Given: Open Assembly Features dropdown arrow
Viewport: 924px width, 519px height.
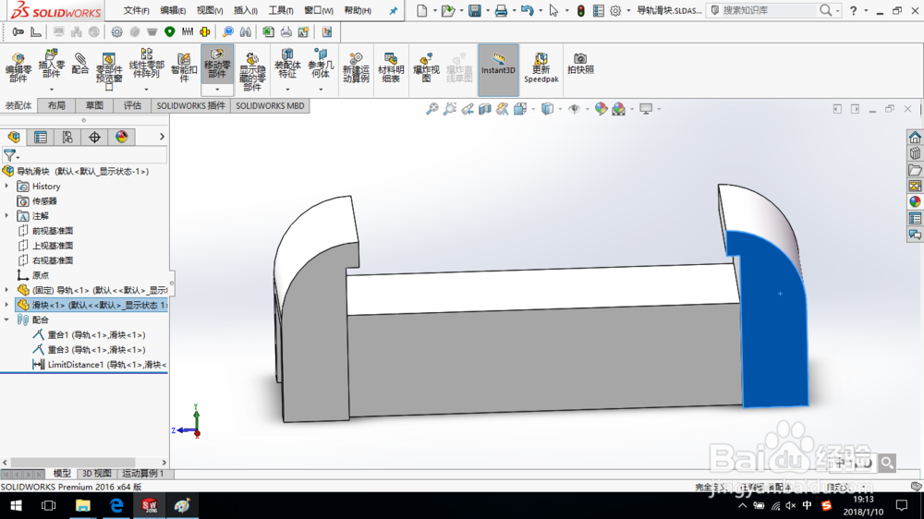Looking at the screenshot, I should 287,90.
